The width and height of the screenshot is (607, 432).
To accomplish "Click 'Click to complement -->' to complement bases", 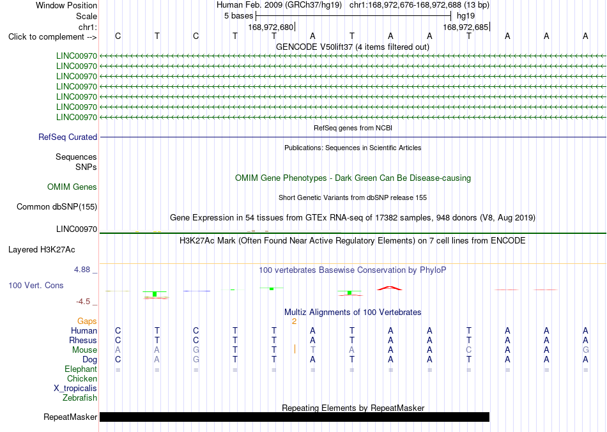I will click(52, 37).
